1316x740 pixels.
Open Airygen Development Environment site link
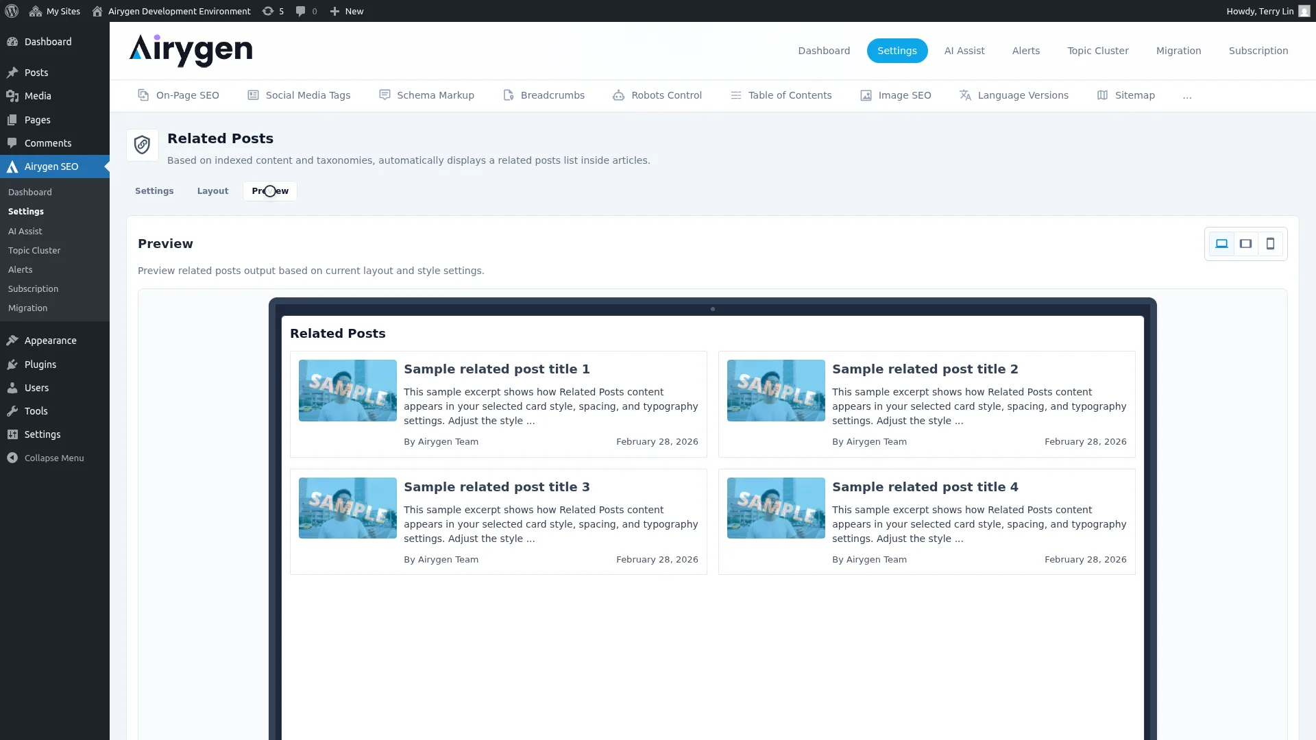coord(171,11)
